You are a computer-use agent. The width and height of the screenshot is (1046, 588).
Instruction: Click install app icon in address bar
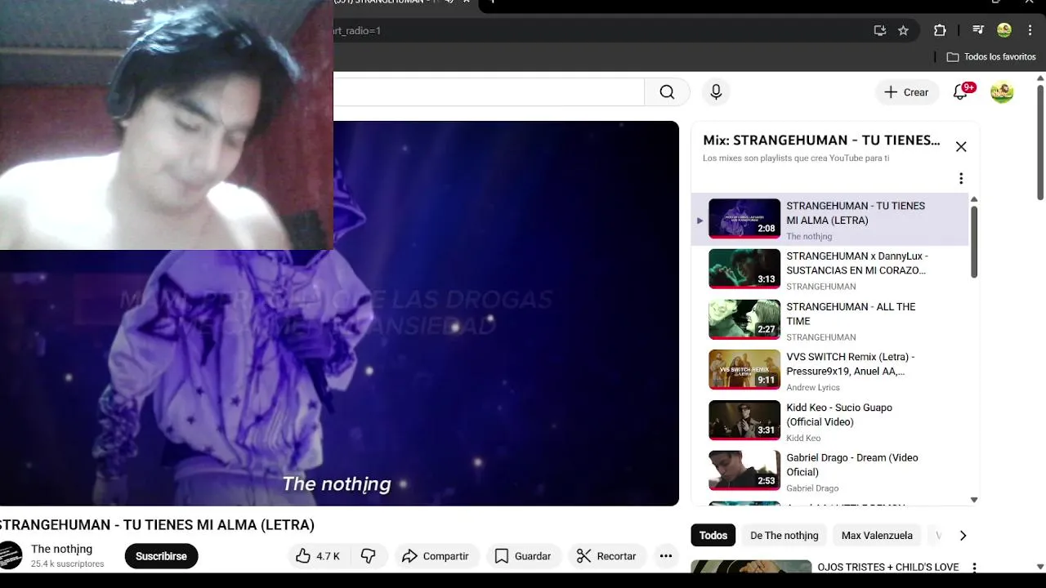click(x=879, y=30)
